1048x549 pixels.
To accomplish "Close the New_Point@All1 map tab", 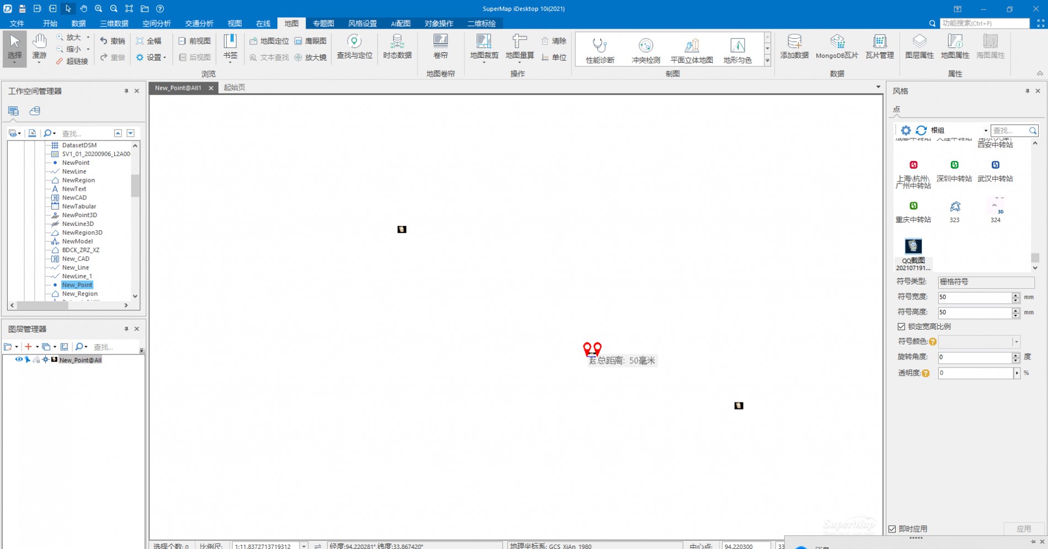I will [211, 88].
